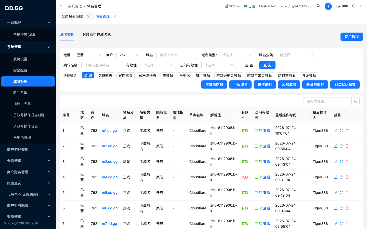Switch to the 封装马甲包域名池 tab
The width and height of the screenshot is (367, 229).
click(x=97, y=35)
